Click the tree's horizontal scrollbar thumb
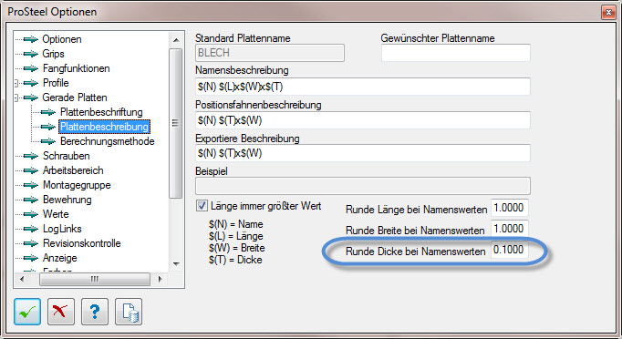 95,279
